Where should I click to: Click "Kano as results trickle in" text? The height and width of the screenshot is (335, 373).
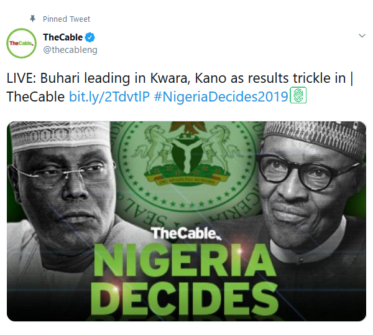287,80
